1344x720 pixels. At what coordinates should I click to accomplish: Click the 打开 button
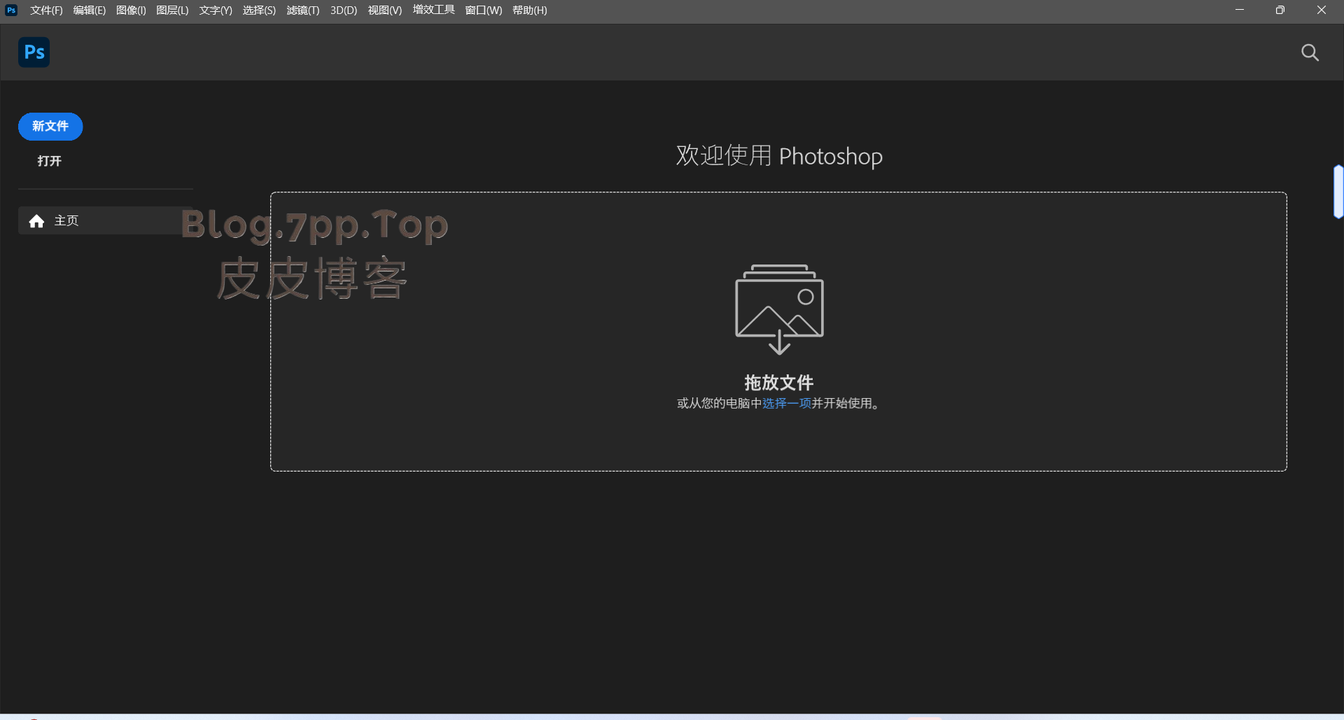coord(50,161)
